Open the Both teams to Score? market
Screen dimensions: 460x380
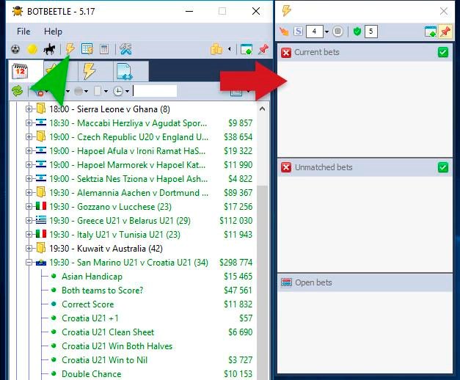tap(103, 291)
